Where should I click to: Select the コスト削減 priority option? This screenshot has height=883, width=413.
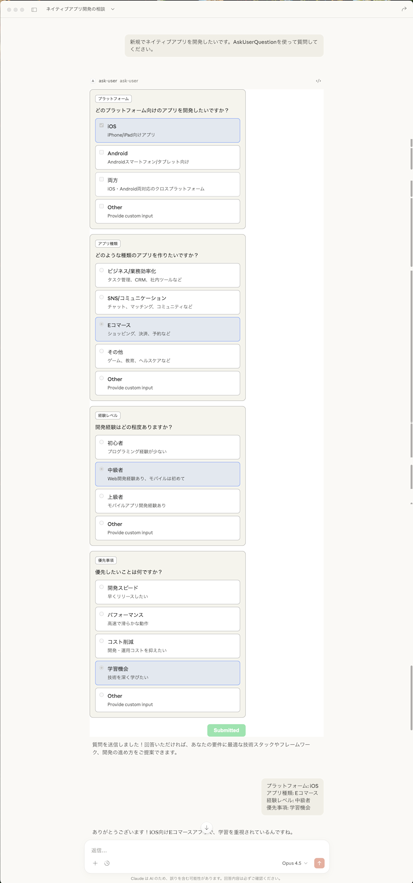102,641
